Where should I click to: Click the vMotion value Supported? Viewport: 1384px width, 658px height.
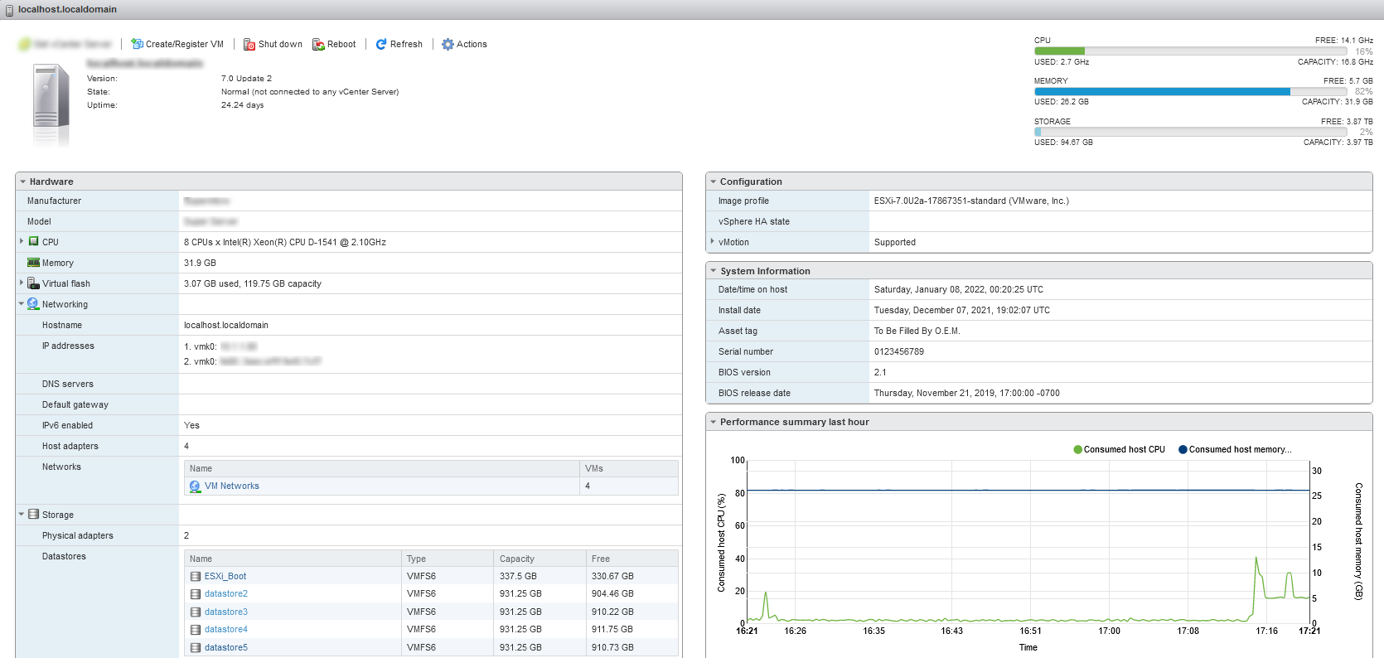pyautogui.click(x=895, y=242)
